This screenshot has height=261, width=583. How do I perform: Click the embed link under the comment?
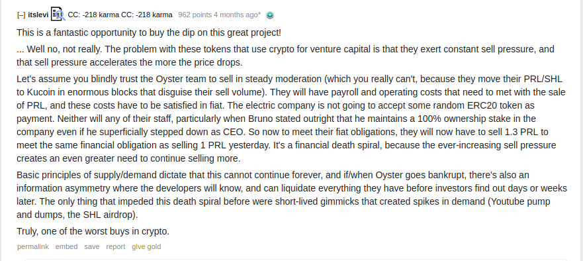click(x=67, y=246)
